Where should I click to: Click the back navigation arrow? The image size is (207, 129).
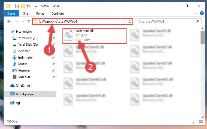(9, 21)
